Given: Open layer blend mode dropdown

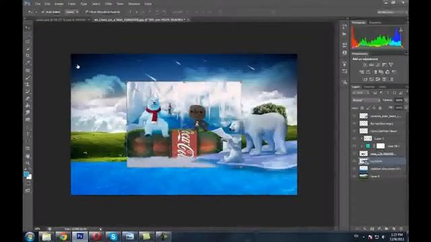Looking at the screenshot, I should (x=366, y=100).
